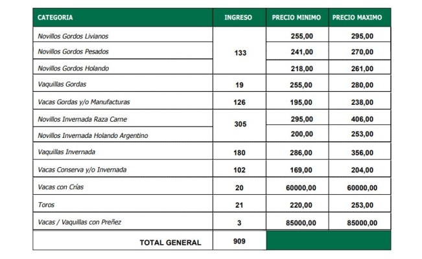
Task: Click the CATEGORIA column header
Action: click(x=56, y=17)
